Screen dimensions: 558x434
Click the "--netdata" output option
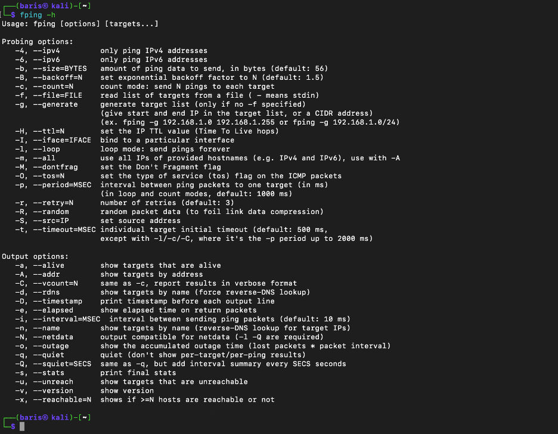tap(53, 337)
